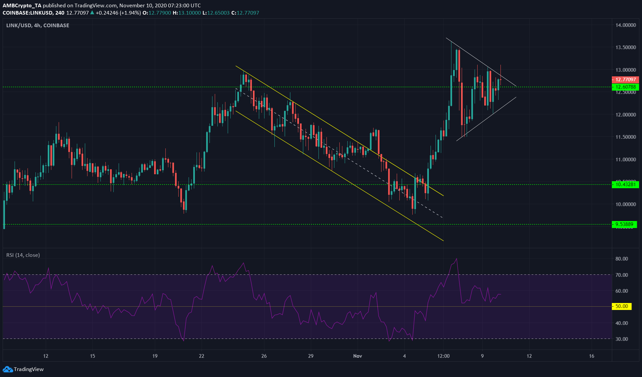Image resolution: width=642 pixels, height=377 pixels.
Task: Click the 13.00000 price axis label
Action: click(x=626, y=70)
